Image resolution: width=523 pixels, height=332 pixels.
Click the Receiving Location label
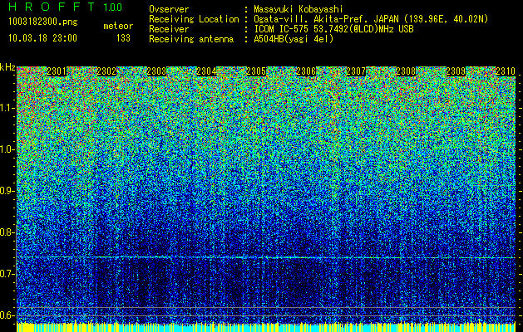pyautogui.click(x=194, y=19)
